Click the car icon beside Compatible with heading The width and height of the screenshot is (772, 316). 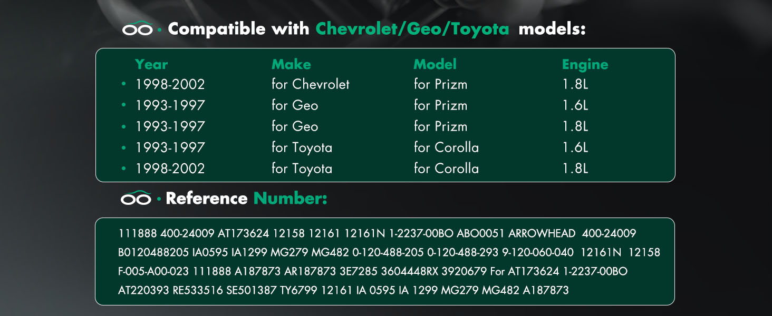[137, 29]
